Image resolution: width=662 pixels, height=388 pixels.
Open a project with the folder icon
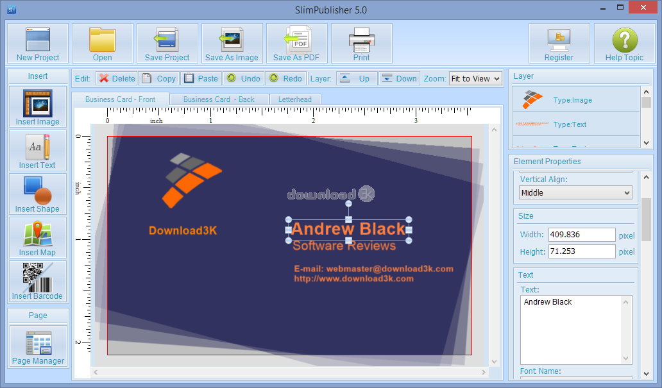pos(103,44)
